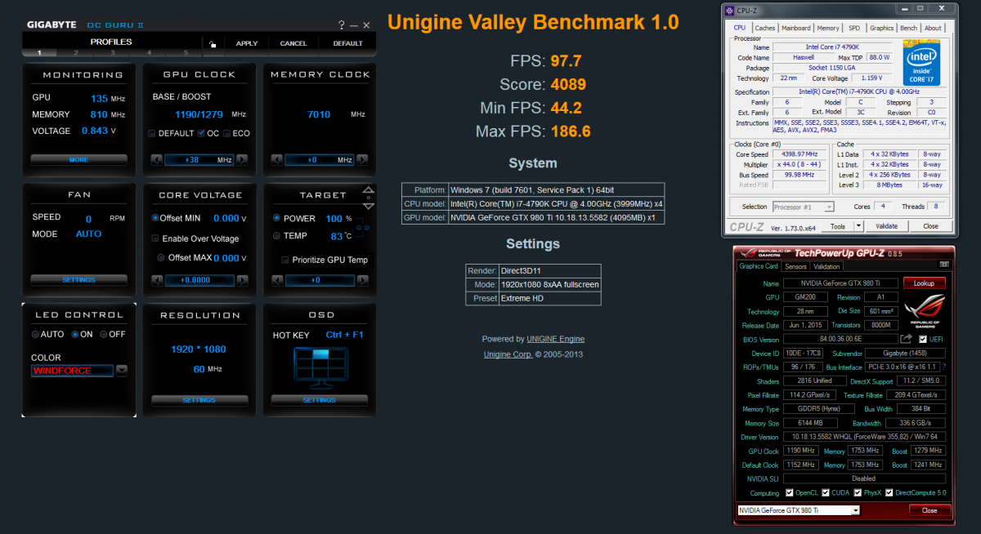The height and width of the screenshot is (534, 981).
Task: Click the Lookup button in GPU-Z
Action: point(924,283)
